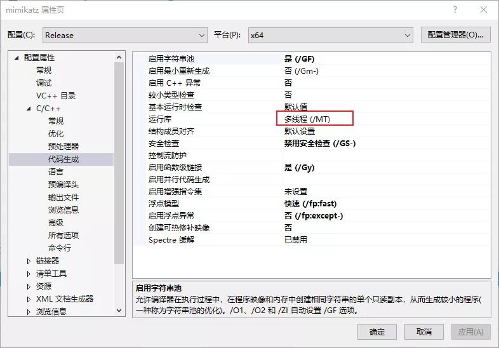Click the 禁用安全检查 (/GS-) value
Viewport: 499px width, 348px height.
pyautogui.click(x=320, y=144)
